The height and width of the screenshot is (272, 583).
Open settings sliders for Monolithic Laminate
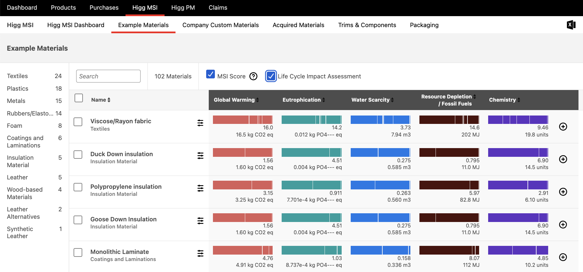coord(200,253)
